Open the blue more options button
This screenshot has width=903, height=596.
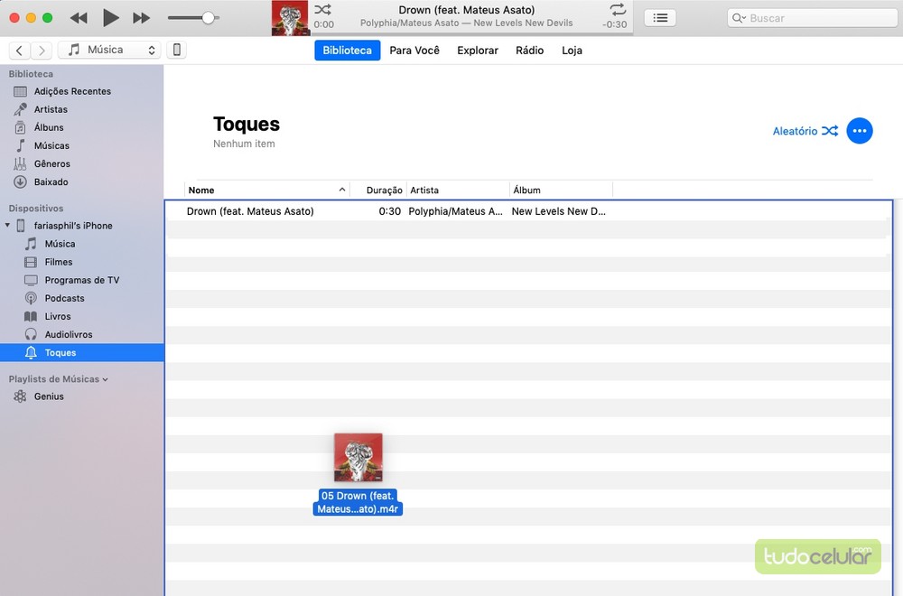coord(860,131)
